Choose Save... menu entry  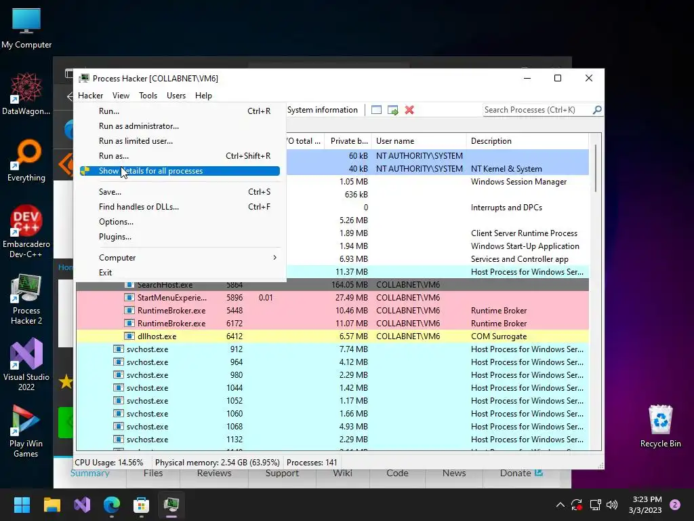180,192
